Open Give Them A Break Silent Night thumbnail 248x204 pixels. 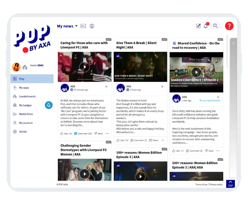(x=141, y=67)
